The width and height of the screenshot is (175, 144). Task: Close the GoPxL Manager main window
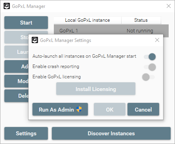pos(169,6)
